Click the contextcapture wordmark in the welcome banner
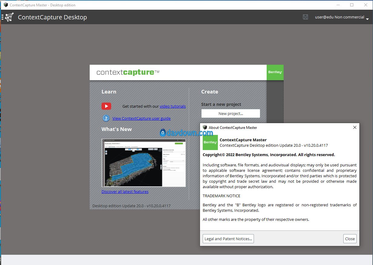This screenshot has height=265, width=373. 128,72
